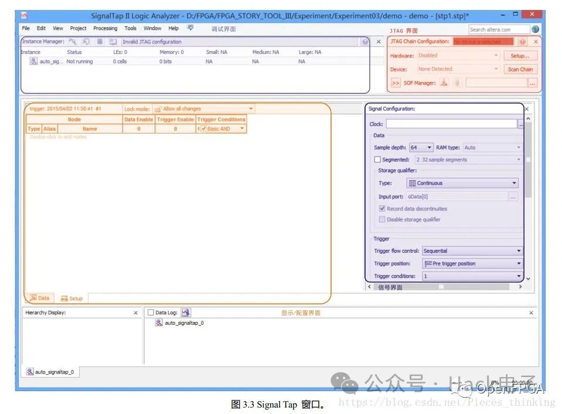The image size is (562, 414).
Task: Click the Scan Chain button
Action: tap(520, 69)
